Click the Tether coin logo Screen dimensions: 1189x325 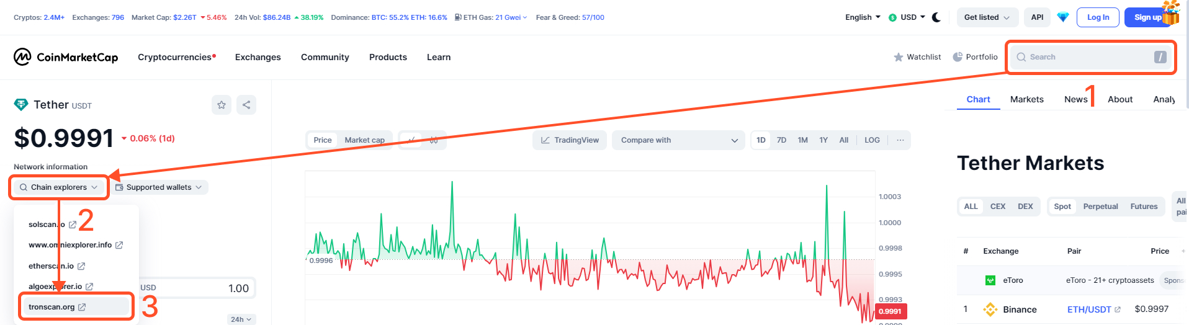pyautogui.click(x=21, y=105)
